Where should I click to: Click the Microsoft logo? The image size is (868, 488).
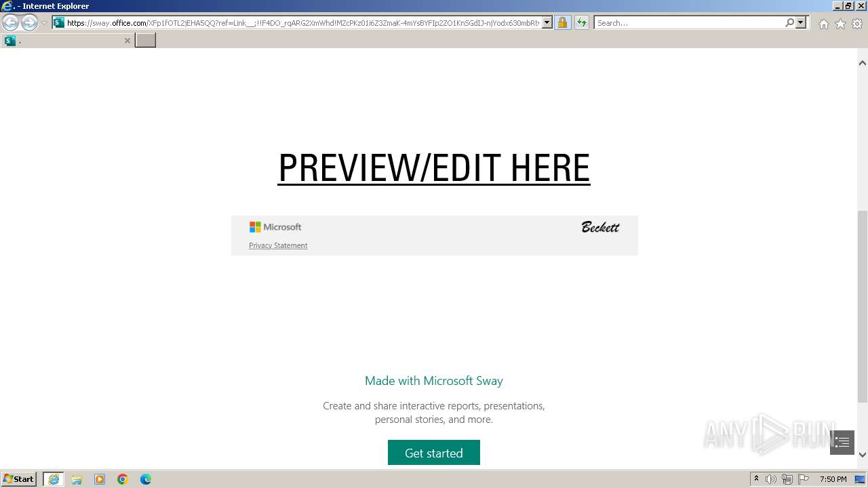(x=275, y=227)
